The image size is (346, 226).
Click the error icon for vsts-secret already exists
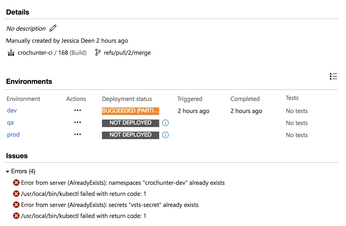(16, 205)
